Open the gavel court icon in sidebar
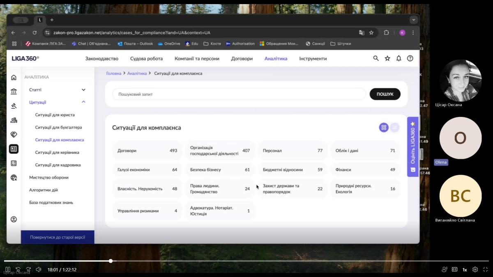The height and width of the screenshot is (277, 493). coord(14,106)
